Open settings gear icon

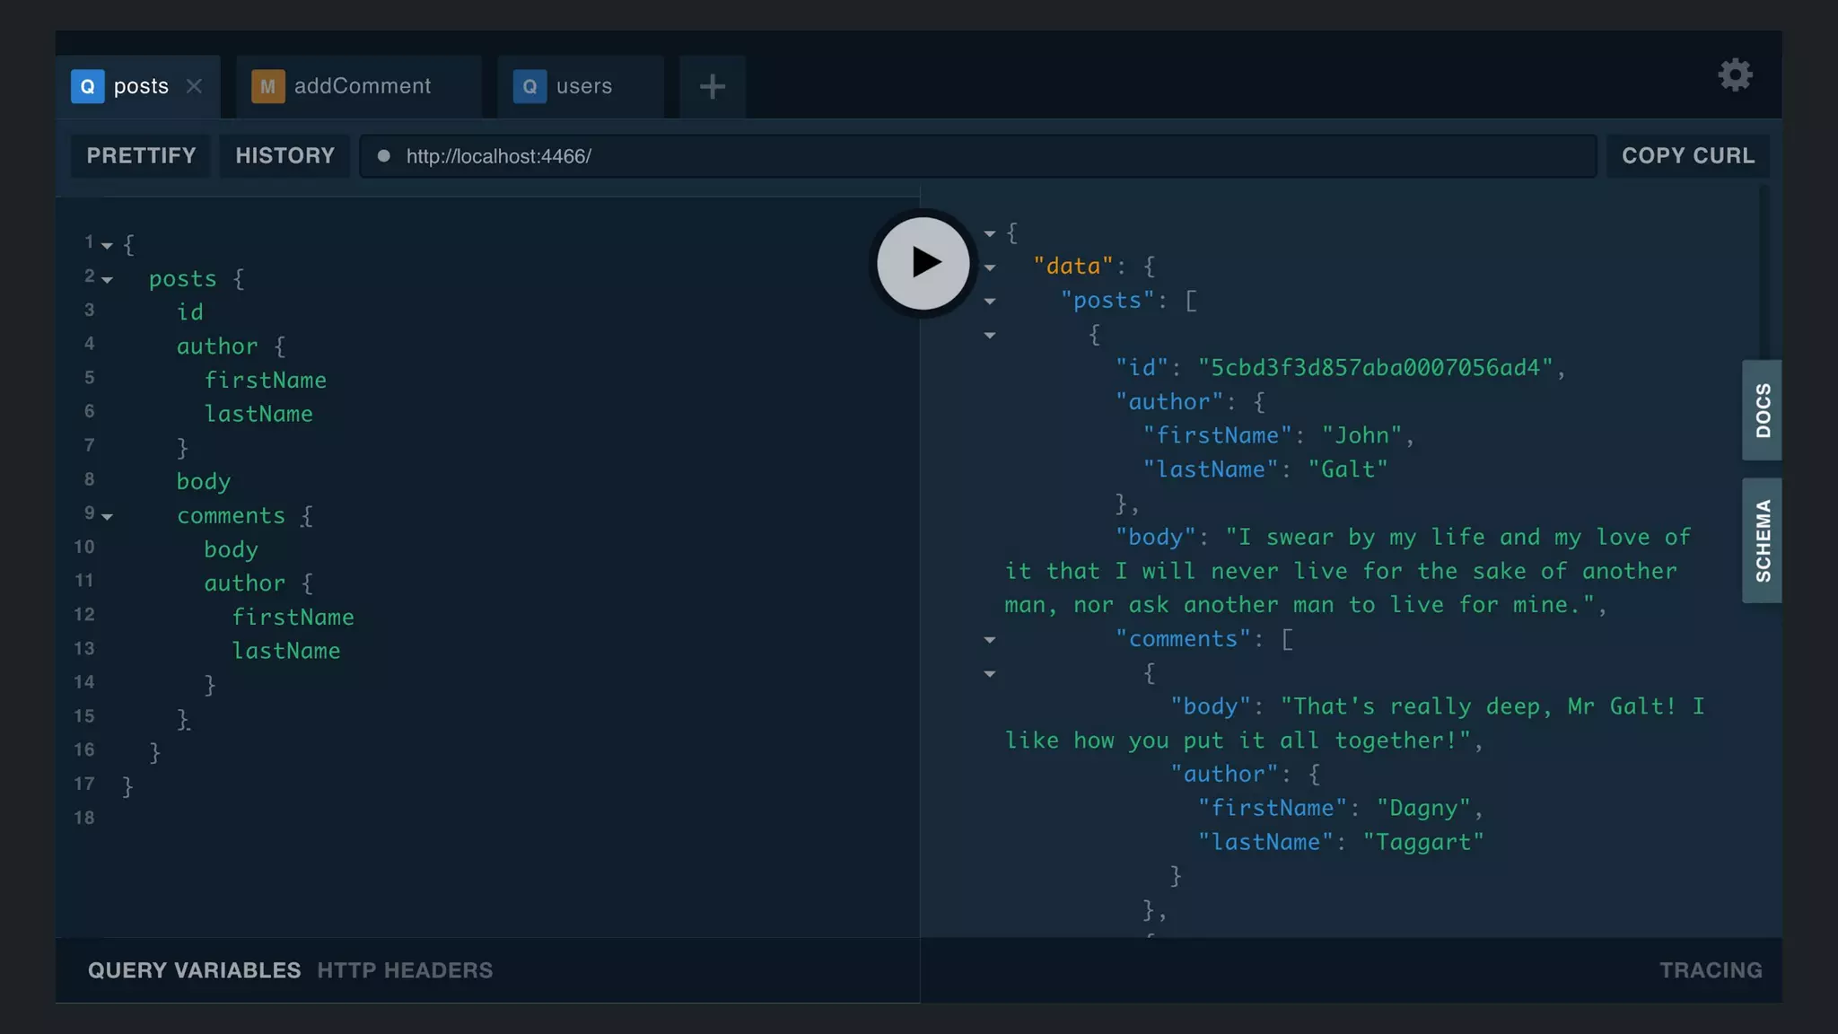(x=1735, y=75)
